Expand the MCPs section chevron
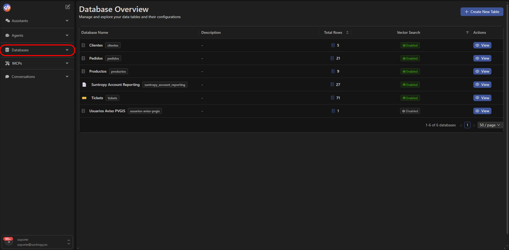The width and height of the screenshot is (509, 250). coord(67,63)
